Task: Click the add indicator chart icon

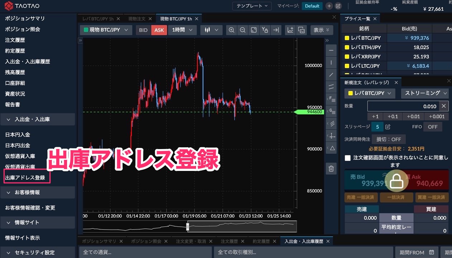Action: click(x=291, y=30)
